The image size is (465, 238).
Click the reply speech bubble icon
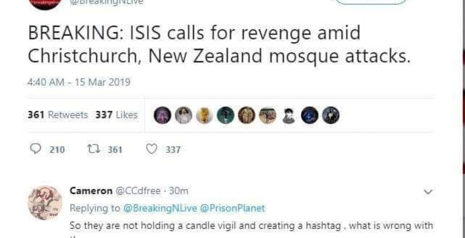point(35,149)
